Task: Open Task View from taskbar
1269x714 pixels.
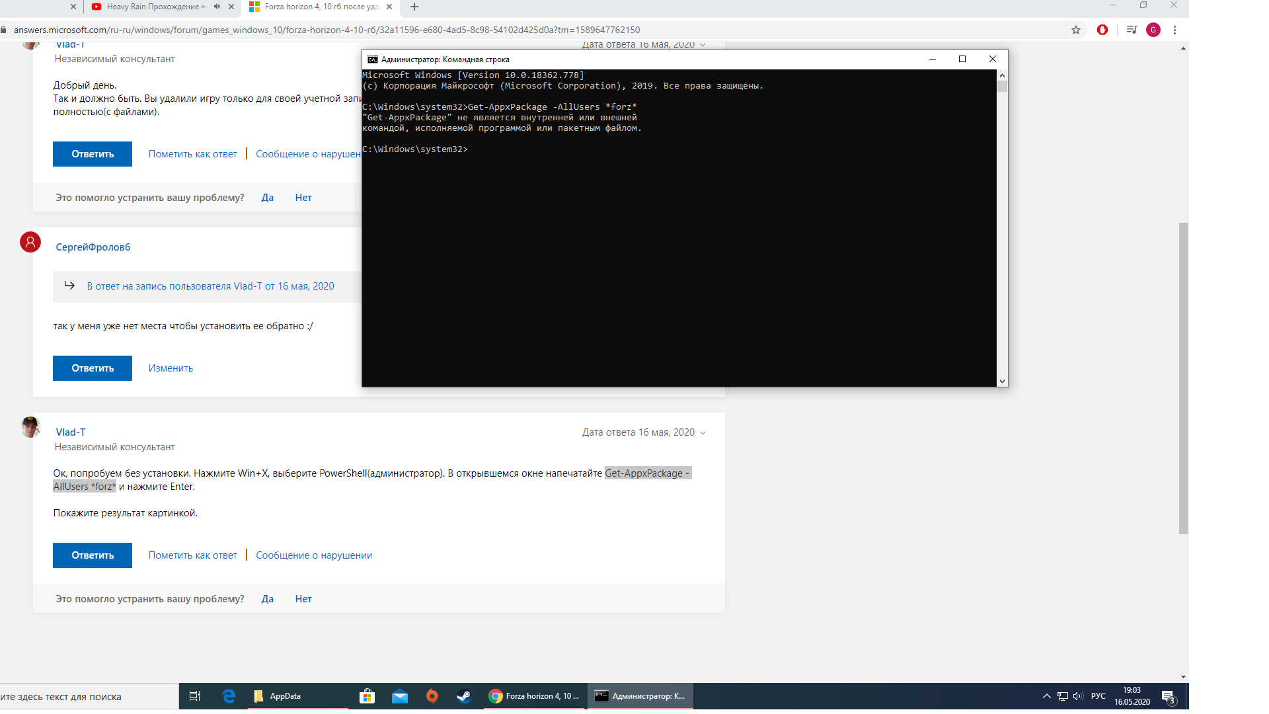Action: pos(195,696)
